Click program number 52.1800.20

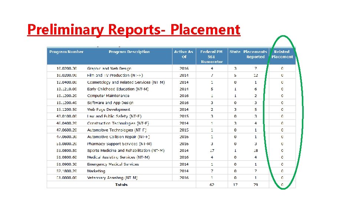(66, 171)
